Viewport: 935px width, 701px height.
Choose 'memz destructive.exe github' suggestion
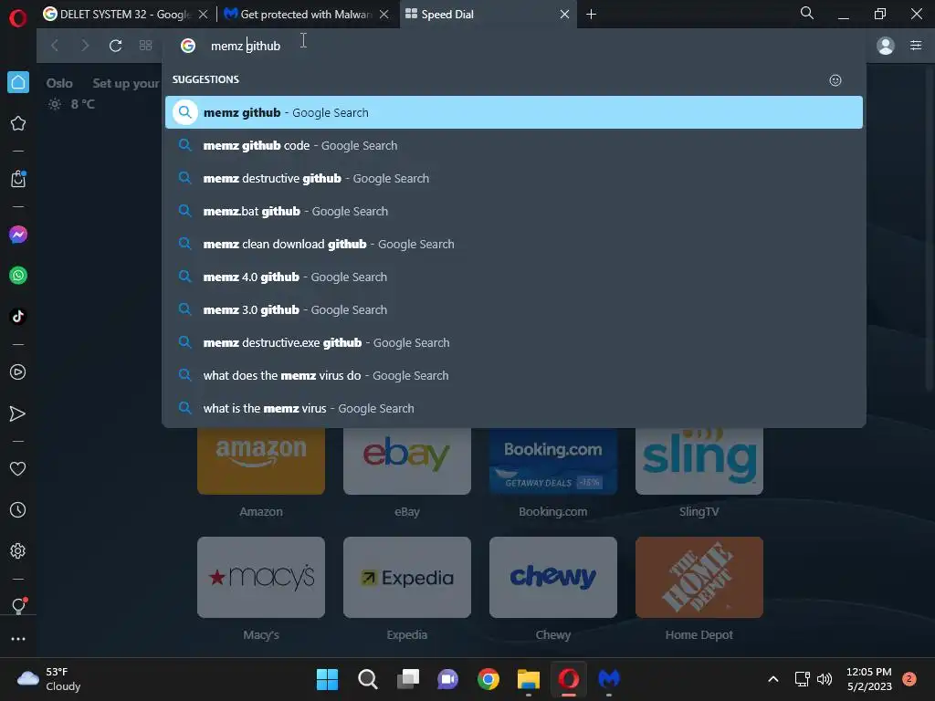click(x=514, y=343)
